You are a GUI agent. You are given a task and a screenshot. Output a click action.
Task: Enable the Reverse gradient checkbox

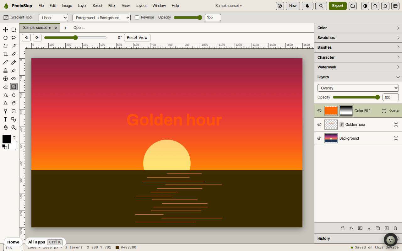[137, 17]
